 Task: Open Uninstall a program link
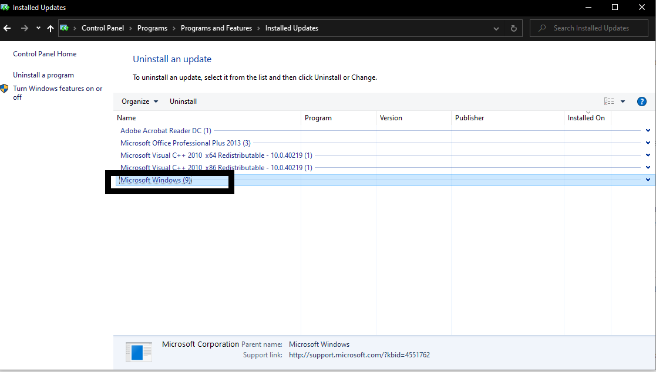43,75
